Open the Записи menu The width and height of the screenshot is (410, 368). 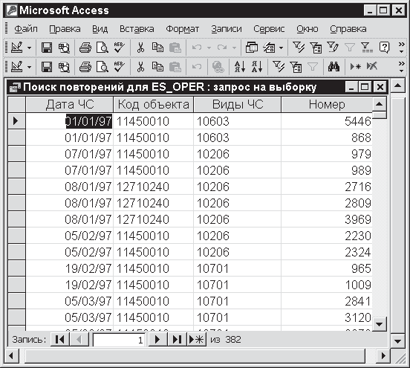click(227, 29)
